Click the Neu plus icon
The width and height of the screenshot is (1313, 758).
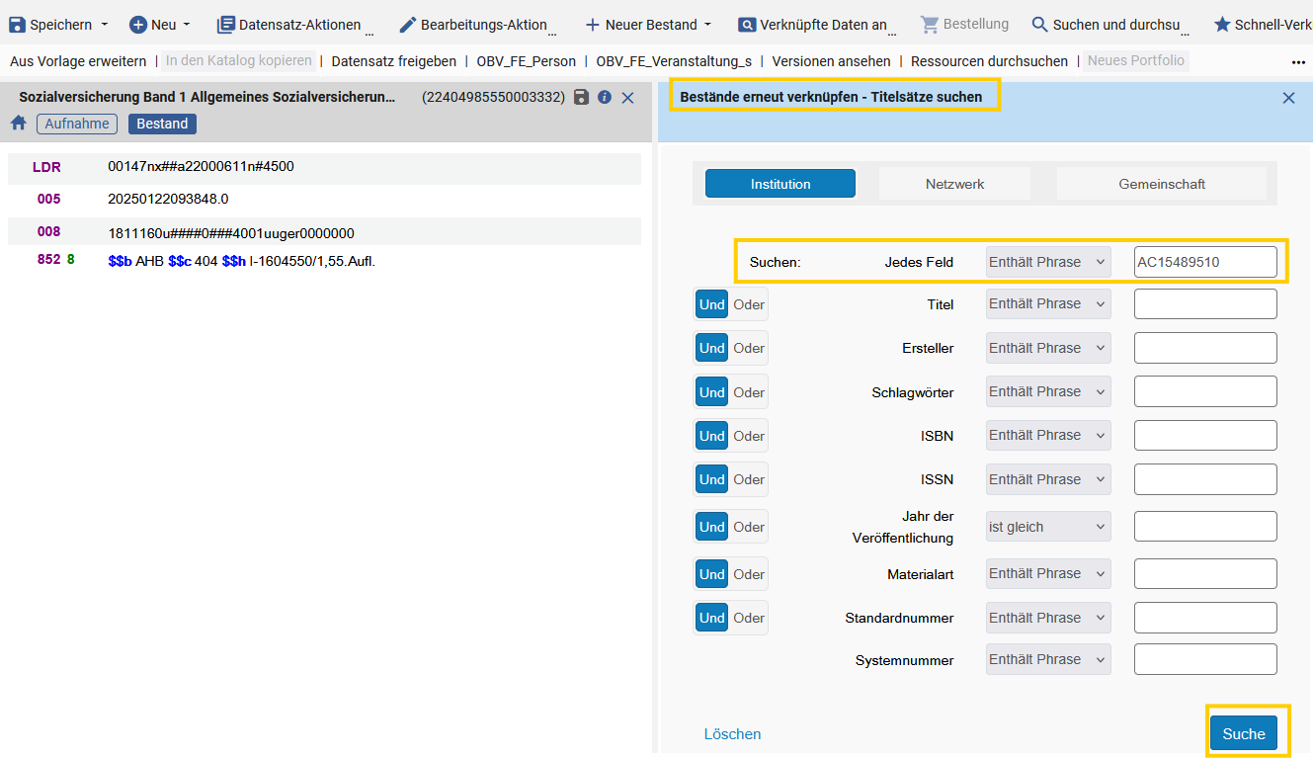[x=138, y=24]
